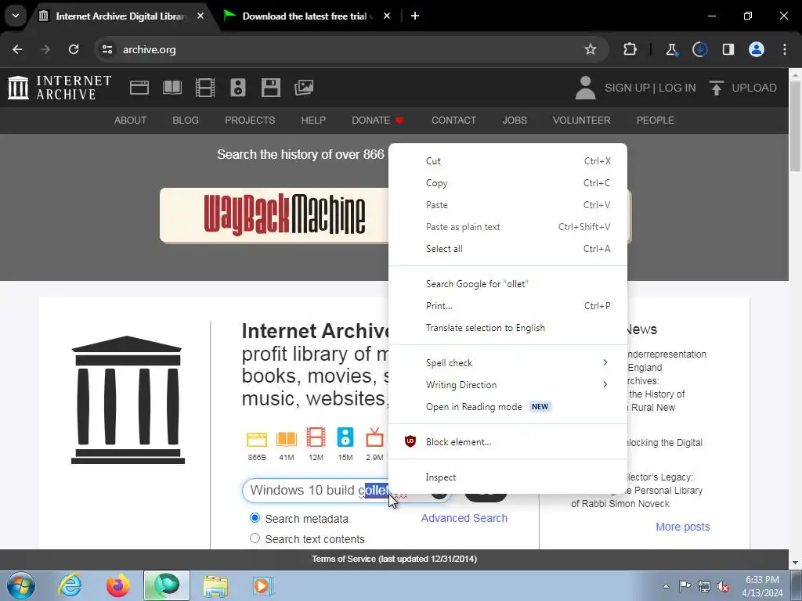The height and width of the screenshot is (601, 802).
Task: Open media player from taskbar
Action: point(263,585)
